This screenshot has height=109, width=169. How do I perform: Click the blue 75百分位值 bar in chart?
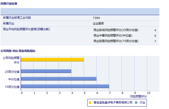point(65,86)
